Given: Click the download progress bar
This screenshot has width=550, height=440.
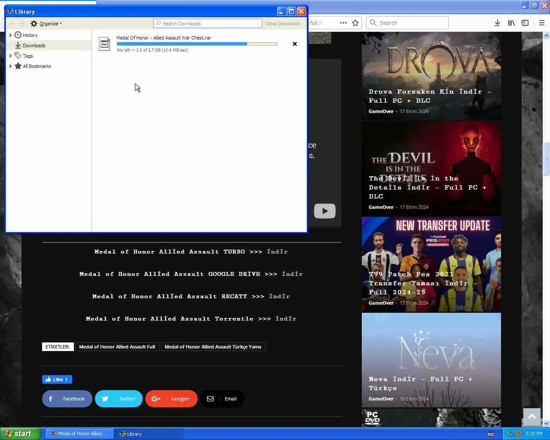Looking at the screenshot, I should pyautogui.click(x=197, y=44).
